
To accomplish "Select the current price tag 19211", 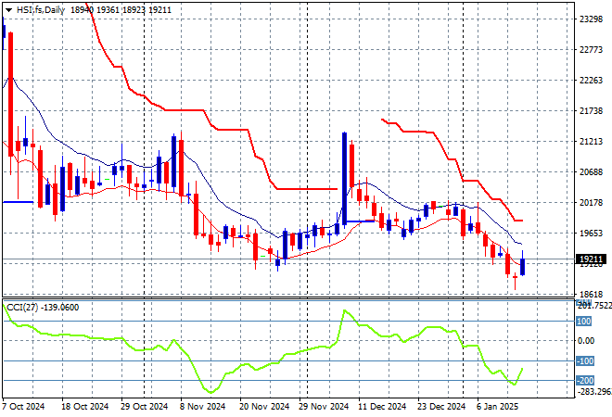I will [590, 261].
